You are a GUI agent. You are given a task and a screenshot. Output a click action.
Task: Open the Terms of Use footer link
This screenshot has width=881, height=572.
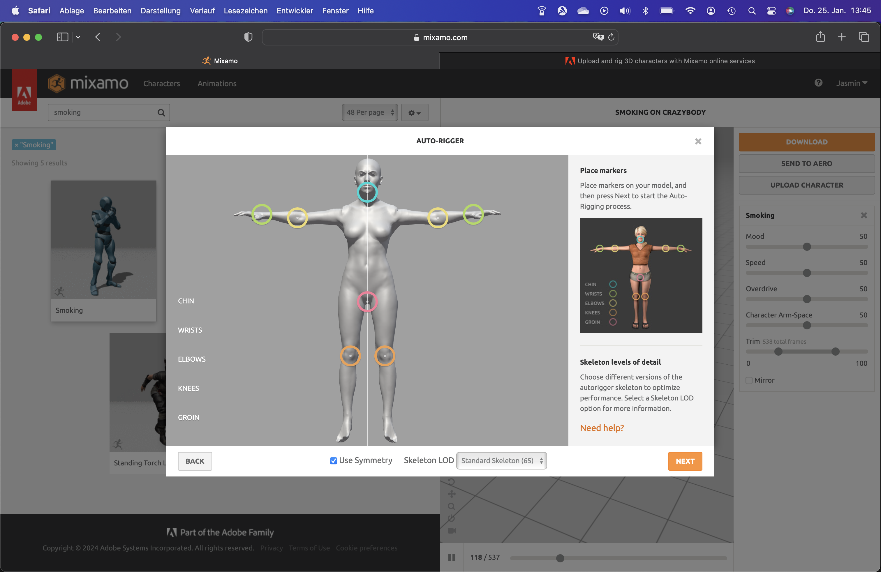click(x=309, y=548)
